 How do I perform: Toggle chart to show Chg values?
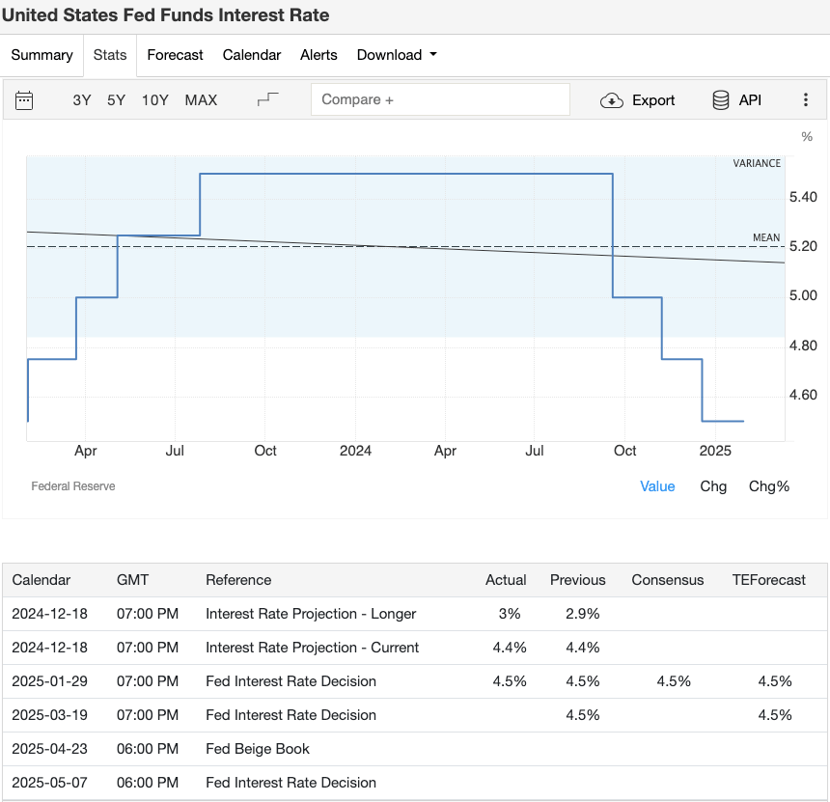pos(713,486)
